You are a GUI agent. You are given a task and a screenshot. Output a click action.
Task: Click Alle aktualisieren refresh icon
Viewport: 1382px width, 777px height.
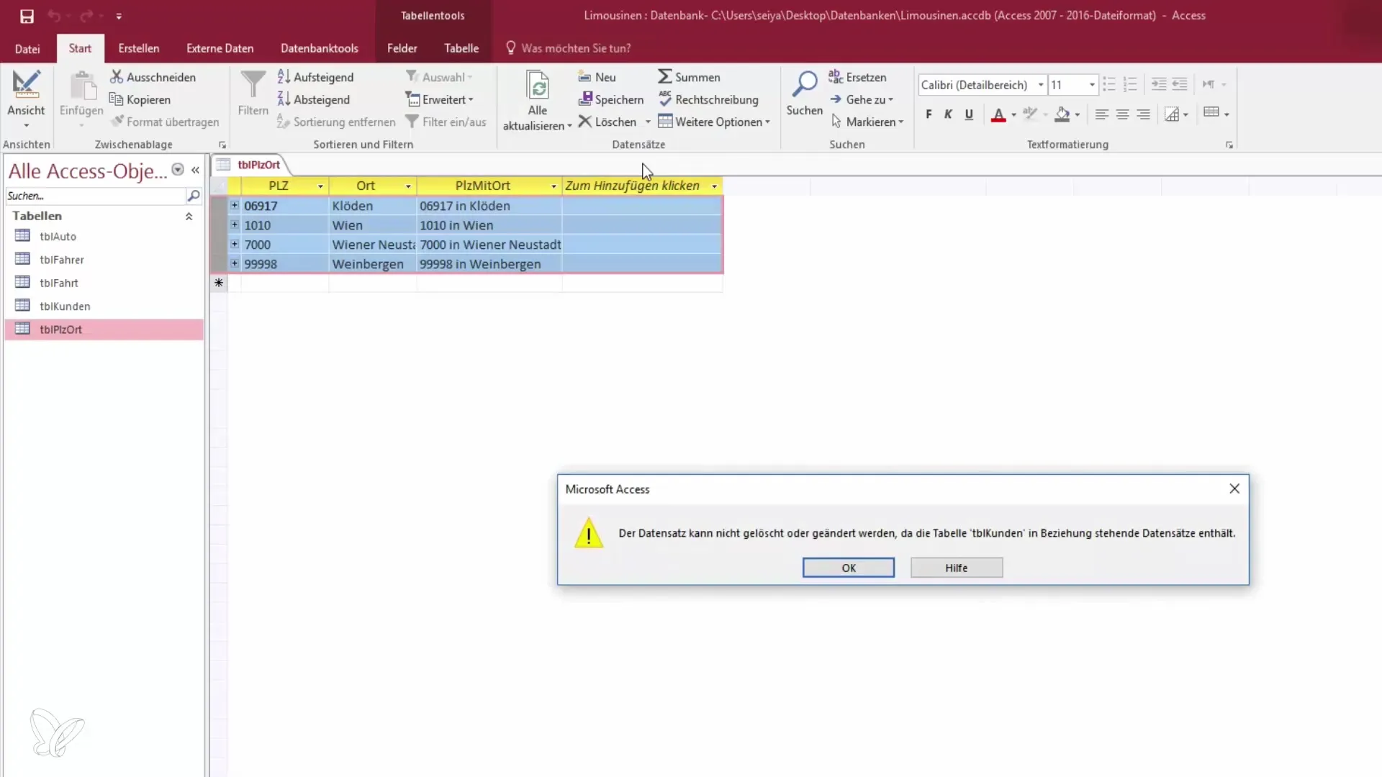(538, 85)
